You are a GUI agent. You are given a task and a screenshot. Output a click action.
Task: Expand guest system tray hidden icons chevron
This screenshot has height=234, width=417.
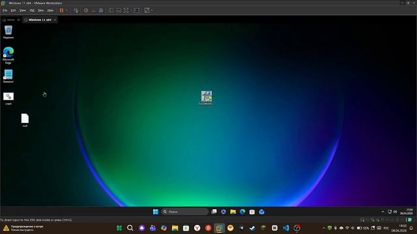coord(382,212)
